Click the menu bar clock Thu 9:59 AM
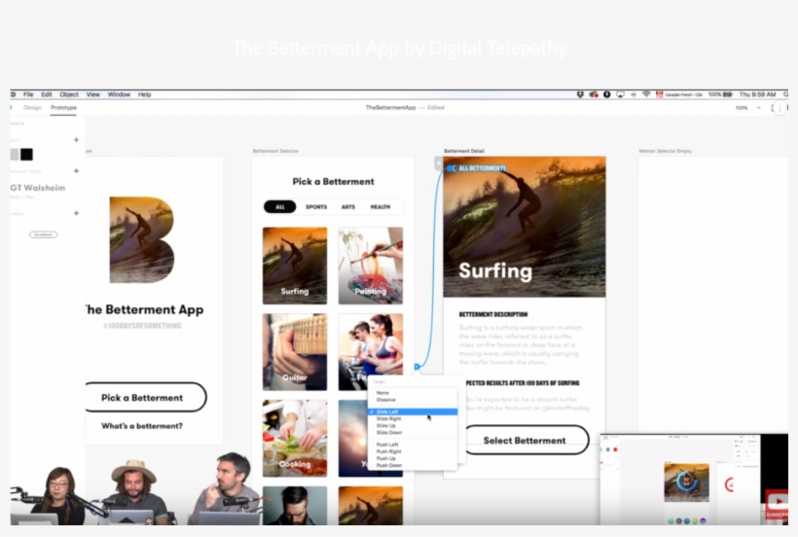The width and height of the screenshot is (798, 537). point(757,94)
